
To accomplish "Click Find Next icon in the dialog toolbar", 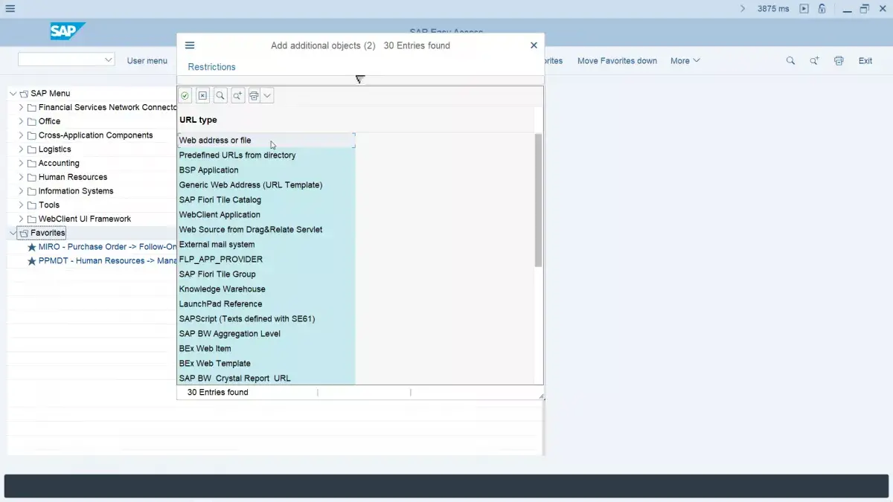I will (237, 95).
